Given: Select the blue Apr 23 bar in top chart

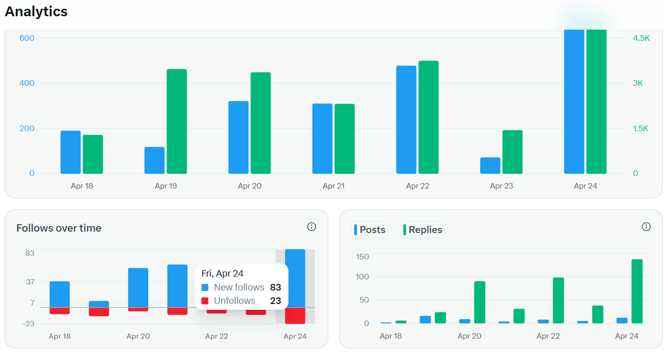Looking at the screenshot, I should click(490, 165).
